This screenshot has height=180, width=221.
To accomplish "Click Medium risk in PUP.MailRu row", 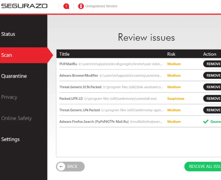I will (174, 64).
